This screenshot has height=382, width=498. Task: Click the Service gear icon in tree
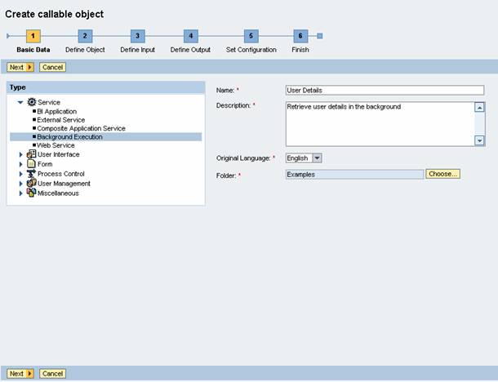(32, 102)
